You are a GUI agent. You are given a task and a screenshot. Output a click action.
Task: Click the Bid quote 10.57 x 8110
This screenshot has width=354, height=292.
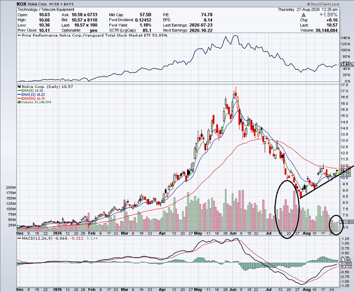click(85, 20)
